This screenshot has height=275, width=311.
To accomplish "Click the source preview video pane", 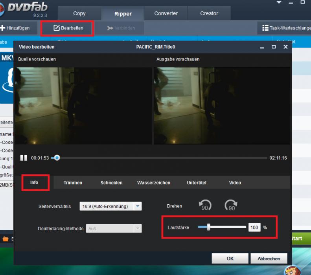I will click(83, 106).
